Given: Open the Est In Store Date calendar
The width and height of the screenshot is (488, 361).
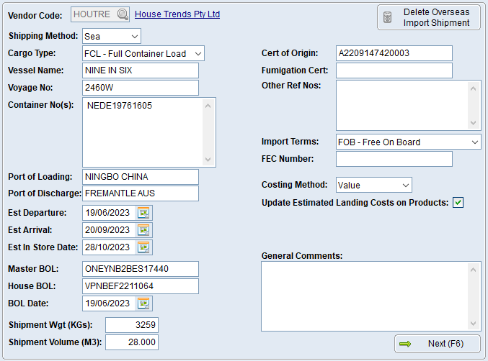Looking at the screenshot, I should [x=143, y=247].
